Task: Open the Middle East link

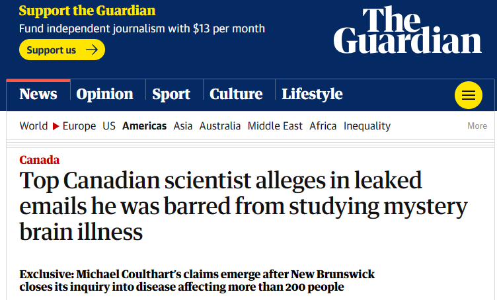Action: tap(275, 126)
